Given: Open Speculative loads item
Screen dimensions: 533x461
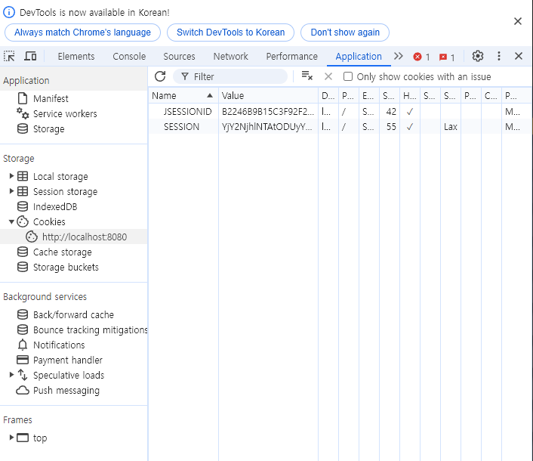Looking at the screenshot, I should pos(69,376).
